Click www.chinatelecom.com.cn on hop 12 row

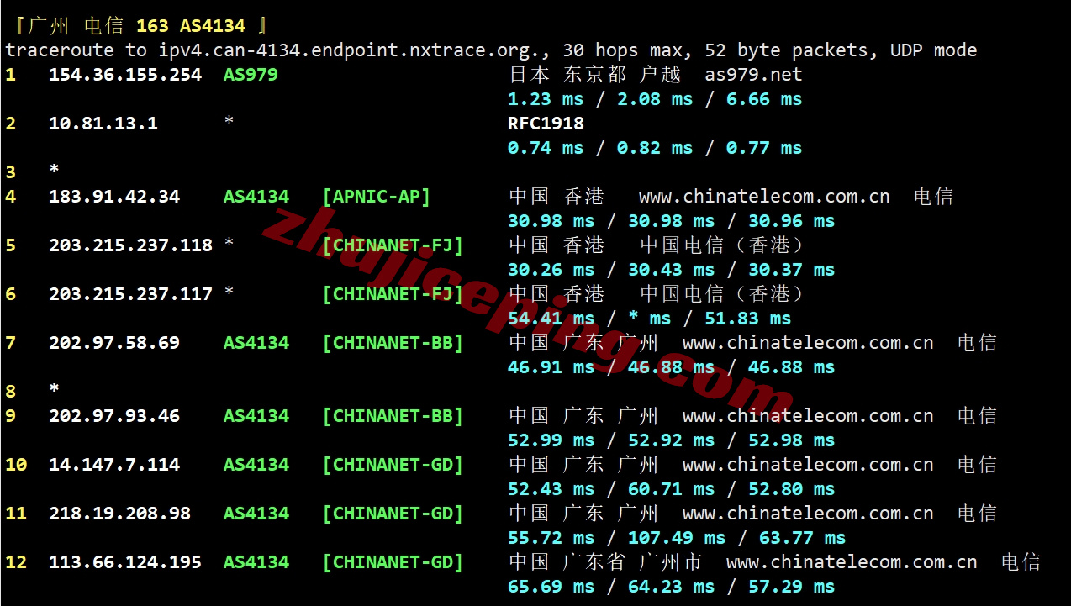pos(852,562)
